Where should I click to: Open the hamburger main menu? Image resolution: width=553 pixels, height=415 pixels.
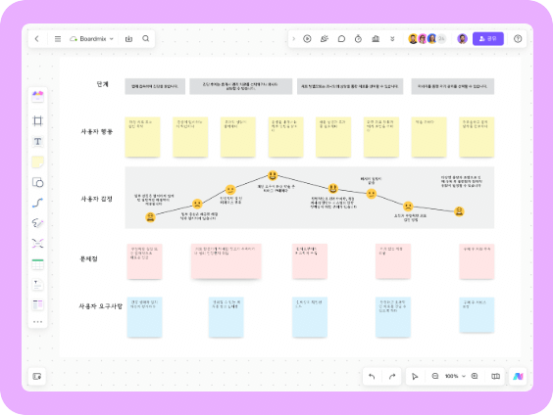coord(58,39)
